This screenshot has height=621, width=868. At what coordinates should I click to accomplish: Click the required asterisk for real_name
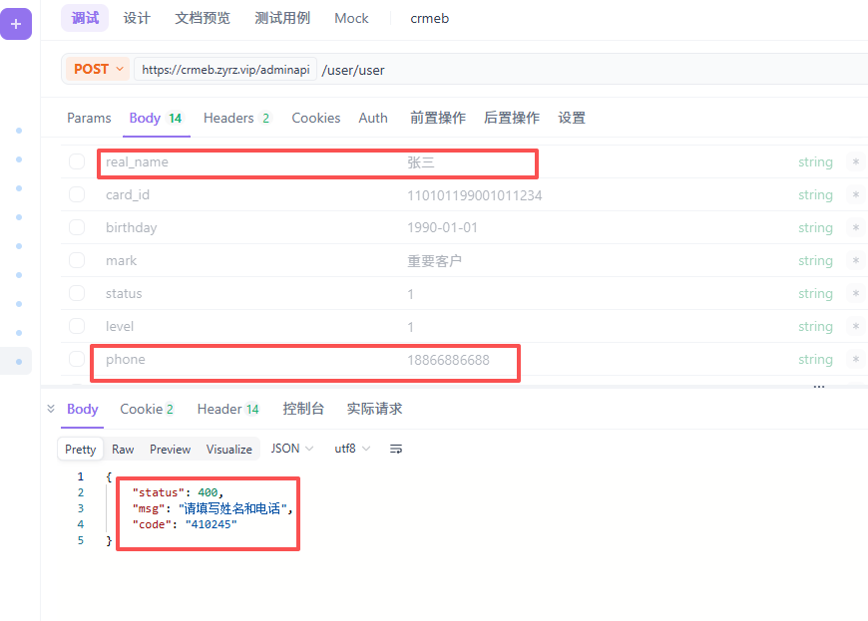pos(856,162)
